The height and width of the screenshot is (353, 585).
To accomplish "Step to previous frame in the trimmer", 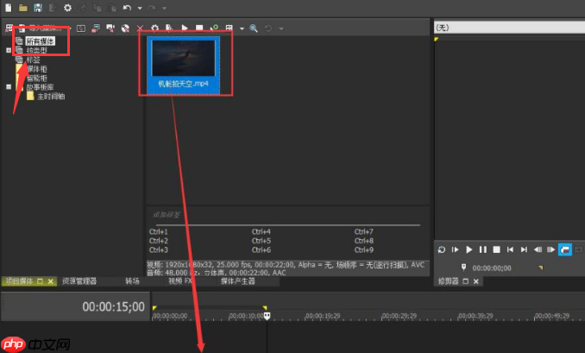I will 538,249.
